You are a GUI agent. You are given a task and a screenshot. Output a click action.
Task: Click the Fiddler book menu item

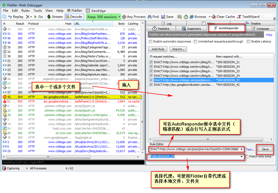click(x=75, y=11)
